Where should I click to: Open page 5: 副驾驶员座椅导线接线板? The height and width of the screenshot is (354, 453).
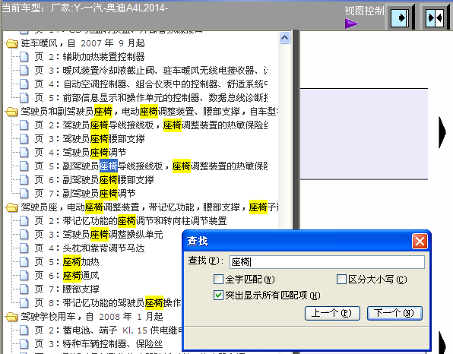click(150, 166)
